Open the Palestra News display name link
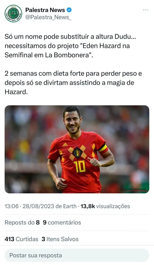Viewport: 154px width, 265px height. [x=45, y=10]
